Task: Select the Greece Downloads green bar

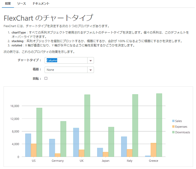Action: (x=159, y=125)
